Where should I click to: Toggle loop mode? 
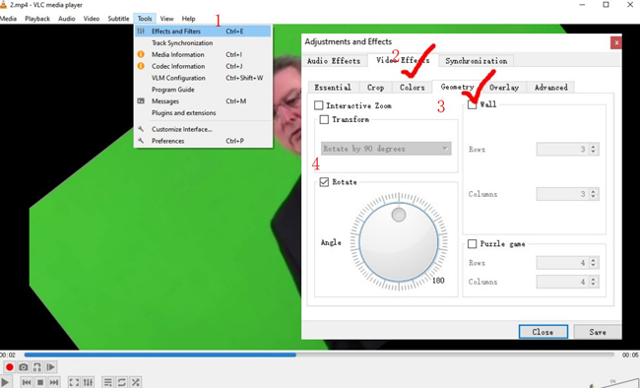point(122,382)
